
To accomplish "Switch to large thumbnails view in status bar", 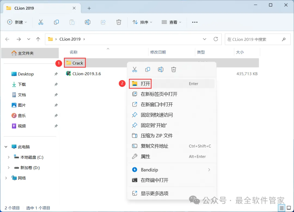I will pyautogui.click(x=289, y=208).
